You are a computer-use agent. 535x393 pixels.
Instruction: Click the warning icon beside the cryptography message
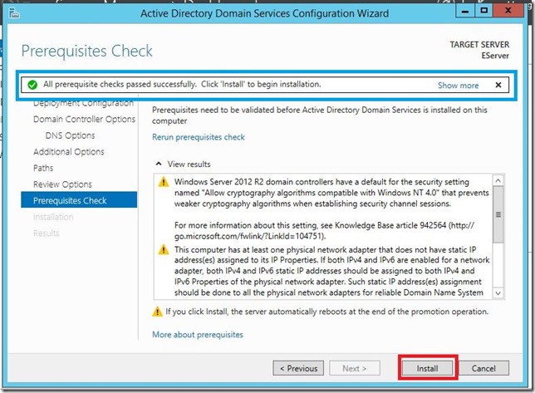[x=163, y=181]
